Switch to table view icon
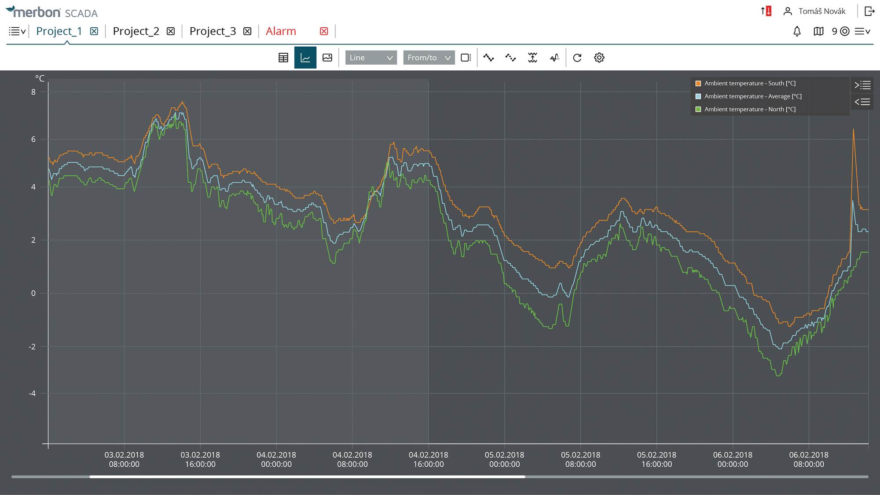The height and width of the screenshot is (495, 880). (x=283, y=58)
